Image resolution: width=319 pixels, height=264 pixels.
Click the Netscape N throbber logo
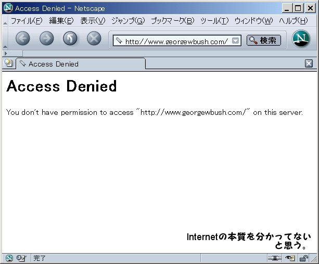tap(301, 38)
